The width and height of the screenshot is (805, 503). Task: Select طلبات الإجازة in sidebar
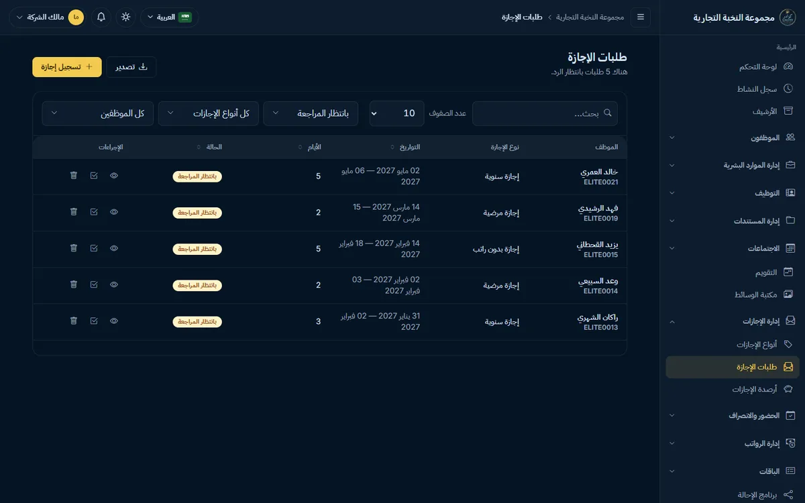pyautogui.click(x=733, y=367)
